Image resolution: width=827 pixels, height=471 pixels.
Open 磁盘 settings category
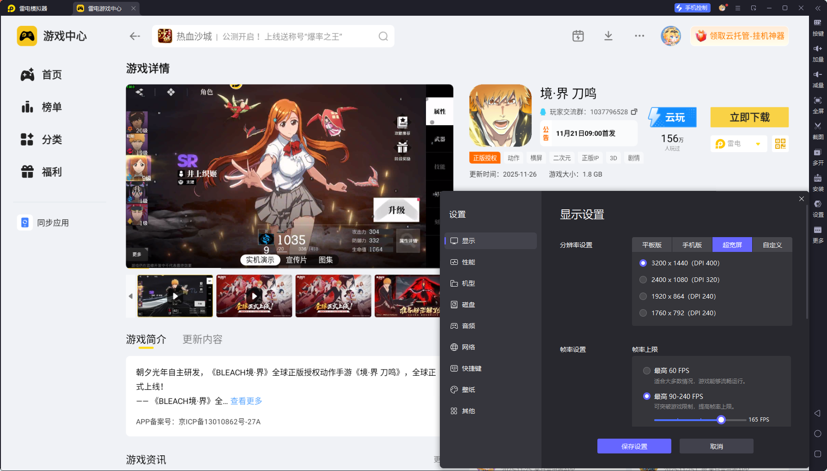tap(491, 305)
